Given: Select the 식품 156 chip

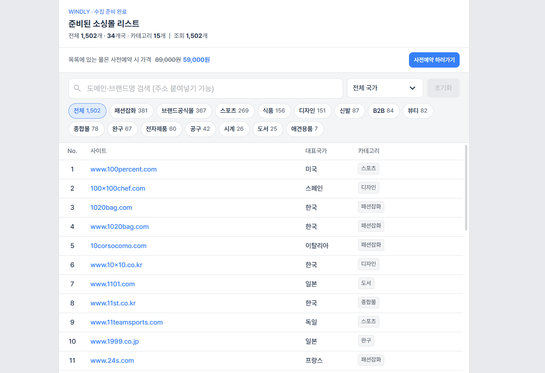Looking at the screenshot, I should [274, 111].
